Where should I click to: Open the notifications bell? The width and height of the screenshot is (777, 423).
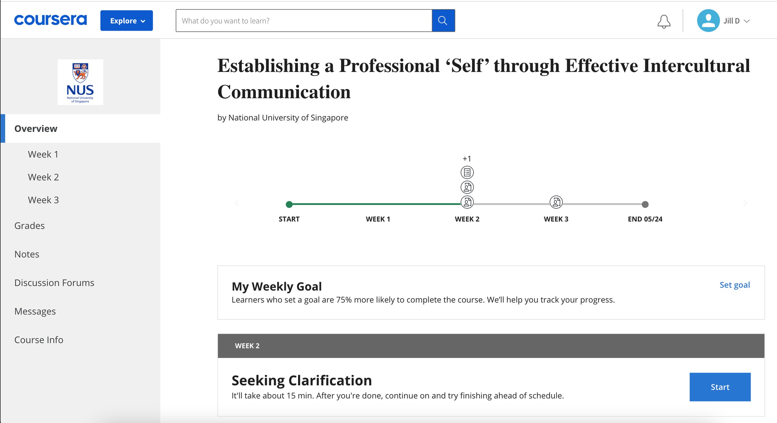click(664, 21)
